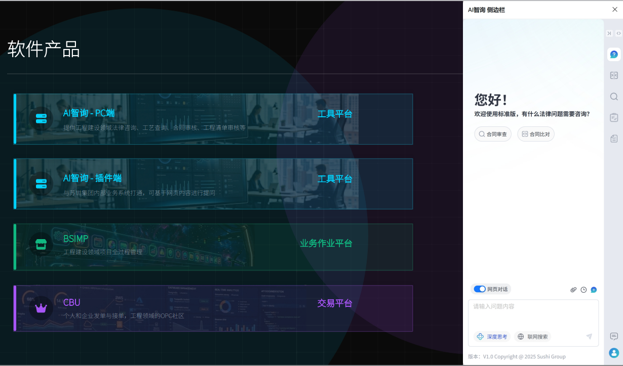Open contract compare icon in sidebar rail
Image resolution: width=623 pixels, height=366 pixels.
[614, 75]
